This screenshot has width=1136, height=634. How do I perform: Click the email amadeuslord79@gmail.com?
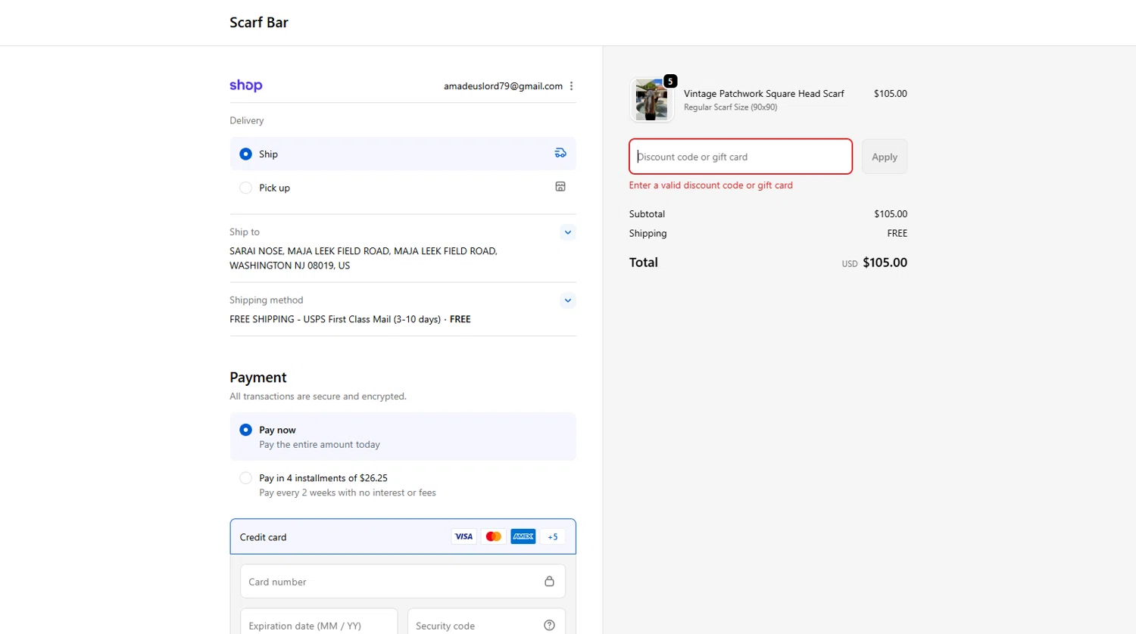click(503, 86)
